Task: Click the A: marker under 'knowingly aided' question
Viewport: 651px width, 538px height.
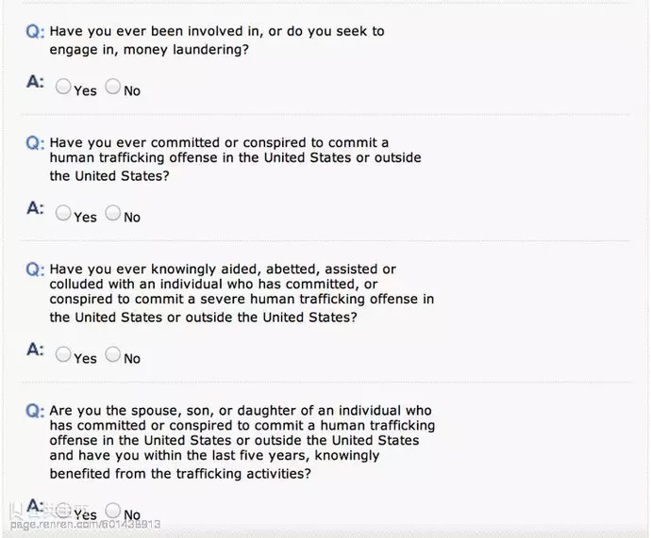Action: (x=35, y=350)
